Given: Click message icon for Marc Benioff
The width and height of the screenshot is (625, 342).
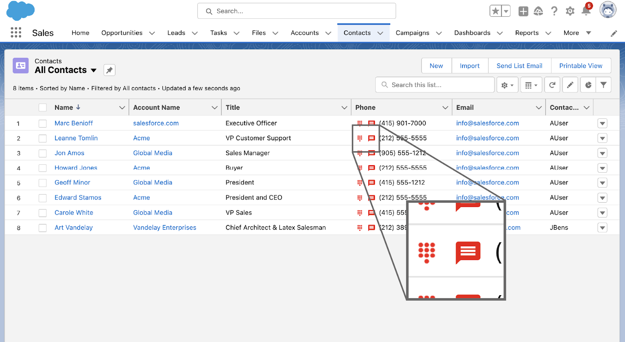Looking at the screenshot, I should point(371,123).
